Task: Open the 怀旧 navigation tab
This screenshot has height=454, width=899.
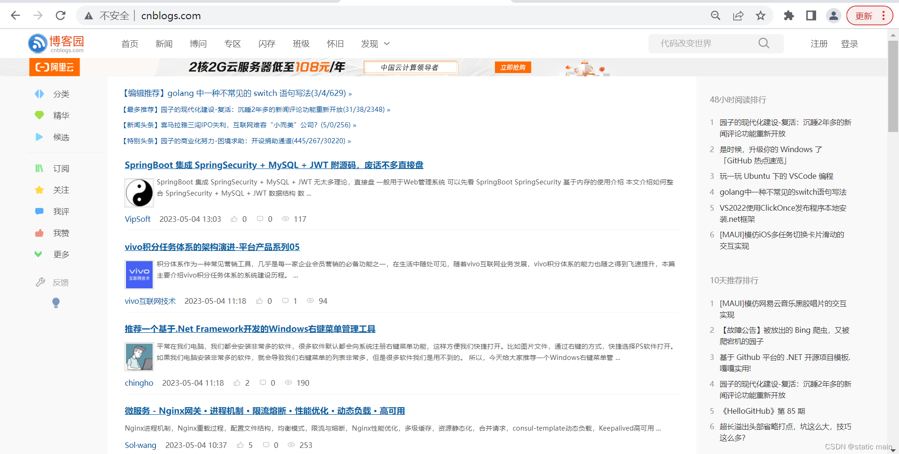Action: coord(335,44)
